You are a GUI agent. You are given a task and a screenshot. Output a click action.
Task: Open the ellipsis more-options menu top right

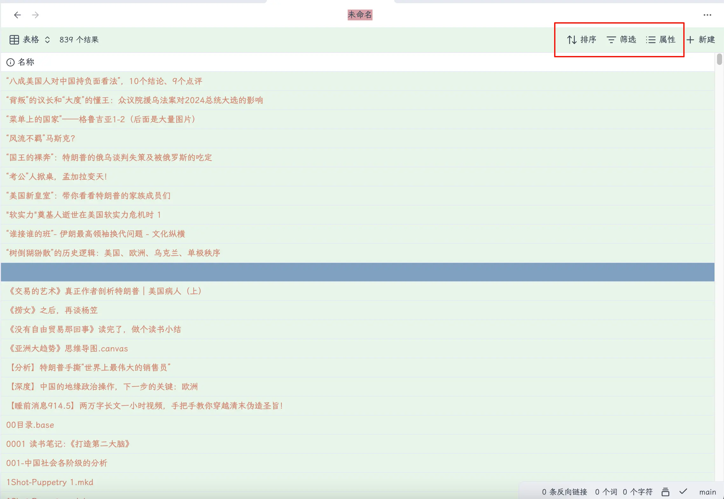[x=707, y=15]
